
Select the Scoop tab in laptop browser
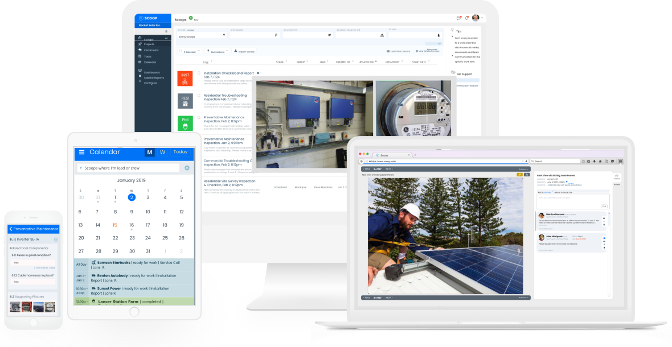(391, 155)
